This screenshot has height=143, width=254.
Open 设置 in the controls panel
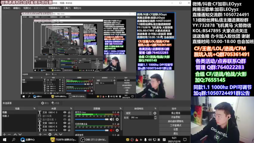pyautogui.click(x=176, y=129)
